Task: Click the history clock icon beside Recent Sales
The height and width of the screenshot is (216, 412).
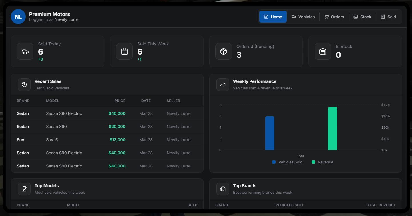Action: click(24, 85)
